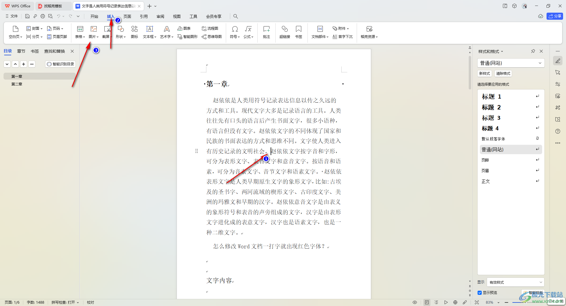Toggle eye-protection mode icon in status bar
Viewport: 566px width, 306px height.
[x=415, y=302]
